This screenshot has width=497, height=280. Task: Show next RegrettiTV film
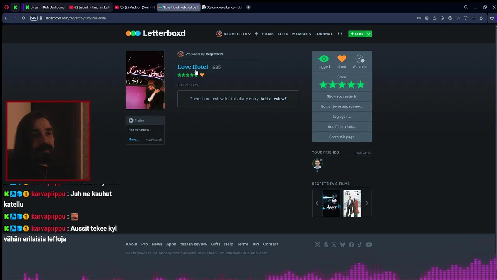click(367, 203)
